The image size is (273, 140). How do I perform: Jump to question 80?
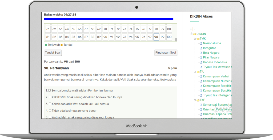[x=169, y=29]
